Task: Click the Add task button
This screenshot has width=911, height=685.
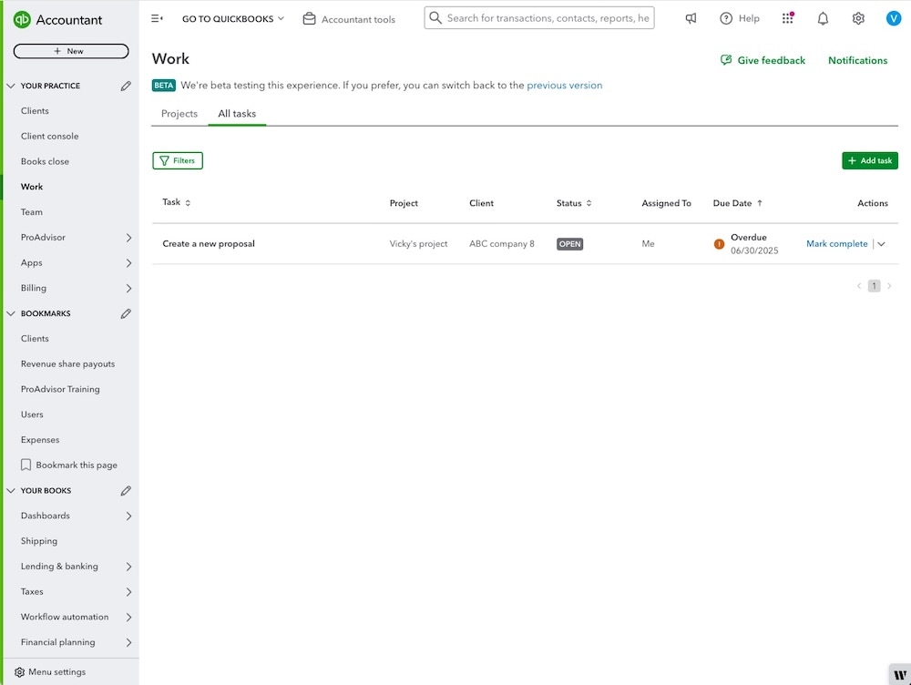Action: pos(869,159)
